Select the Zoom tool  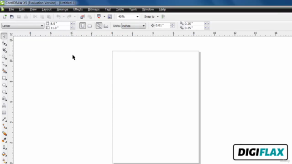(4, 57)
